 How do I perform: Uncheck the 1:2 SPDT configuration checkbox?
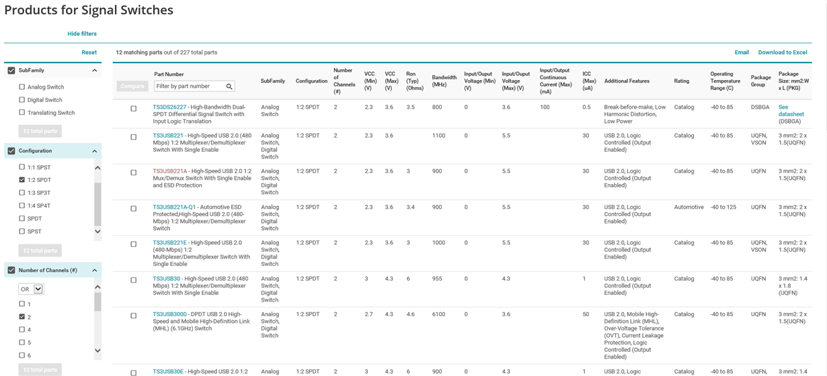tap(22, 180)
